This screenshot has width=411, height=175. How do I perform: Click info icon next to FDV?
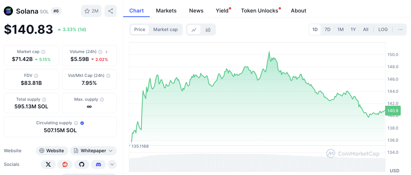(36, 75)
